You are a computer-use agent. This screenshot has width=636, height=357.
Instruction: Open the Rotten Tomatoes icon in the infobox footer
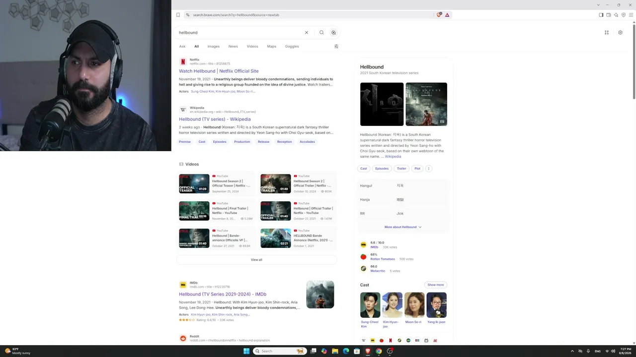(x=382, y=341)
